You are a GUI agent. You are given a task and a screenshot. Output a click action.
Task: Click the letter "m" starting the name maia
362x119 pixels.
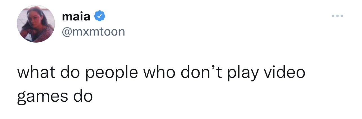(x=67, y=18)
